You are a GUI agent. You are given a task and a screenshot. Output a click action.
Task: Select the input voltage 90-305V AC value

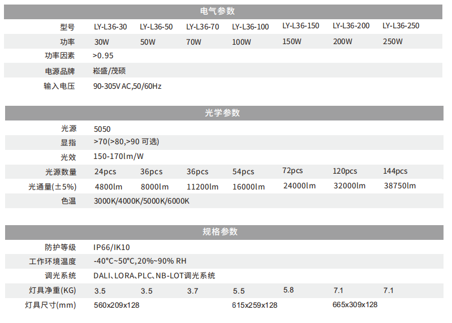tap(127, 87)
